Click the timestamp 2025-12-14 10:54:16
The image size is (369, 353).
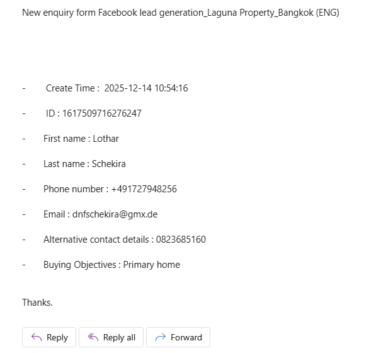pyautogui.click(x=146, y=88)
